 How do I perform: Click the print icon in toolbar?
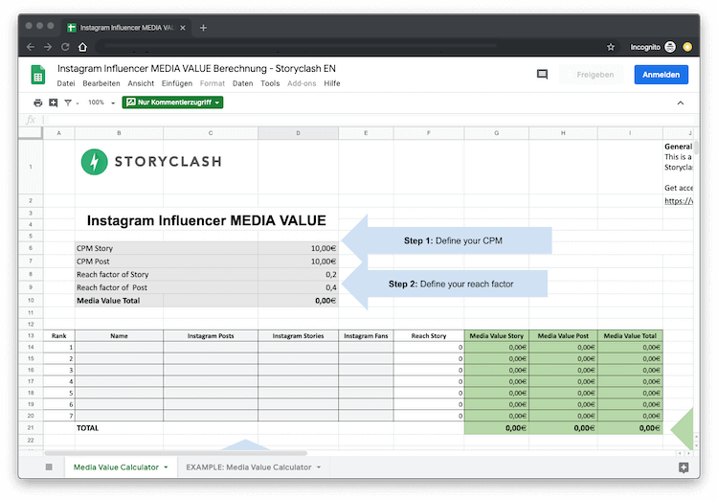click(x=38, y=102)
